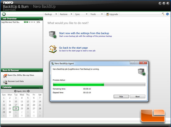Click the Recover Lost Data icon
Screen dimensions: 171x127
[5, 82]
